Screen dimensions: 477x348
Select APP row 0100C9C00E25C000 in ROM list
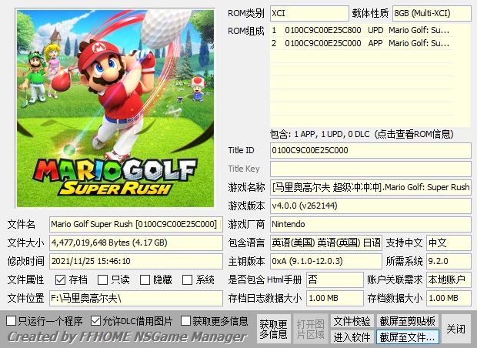click(x=362, y=44)
